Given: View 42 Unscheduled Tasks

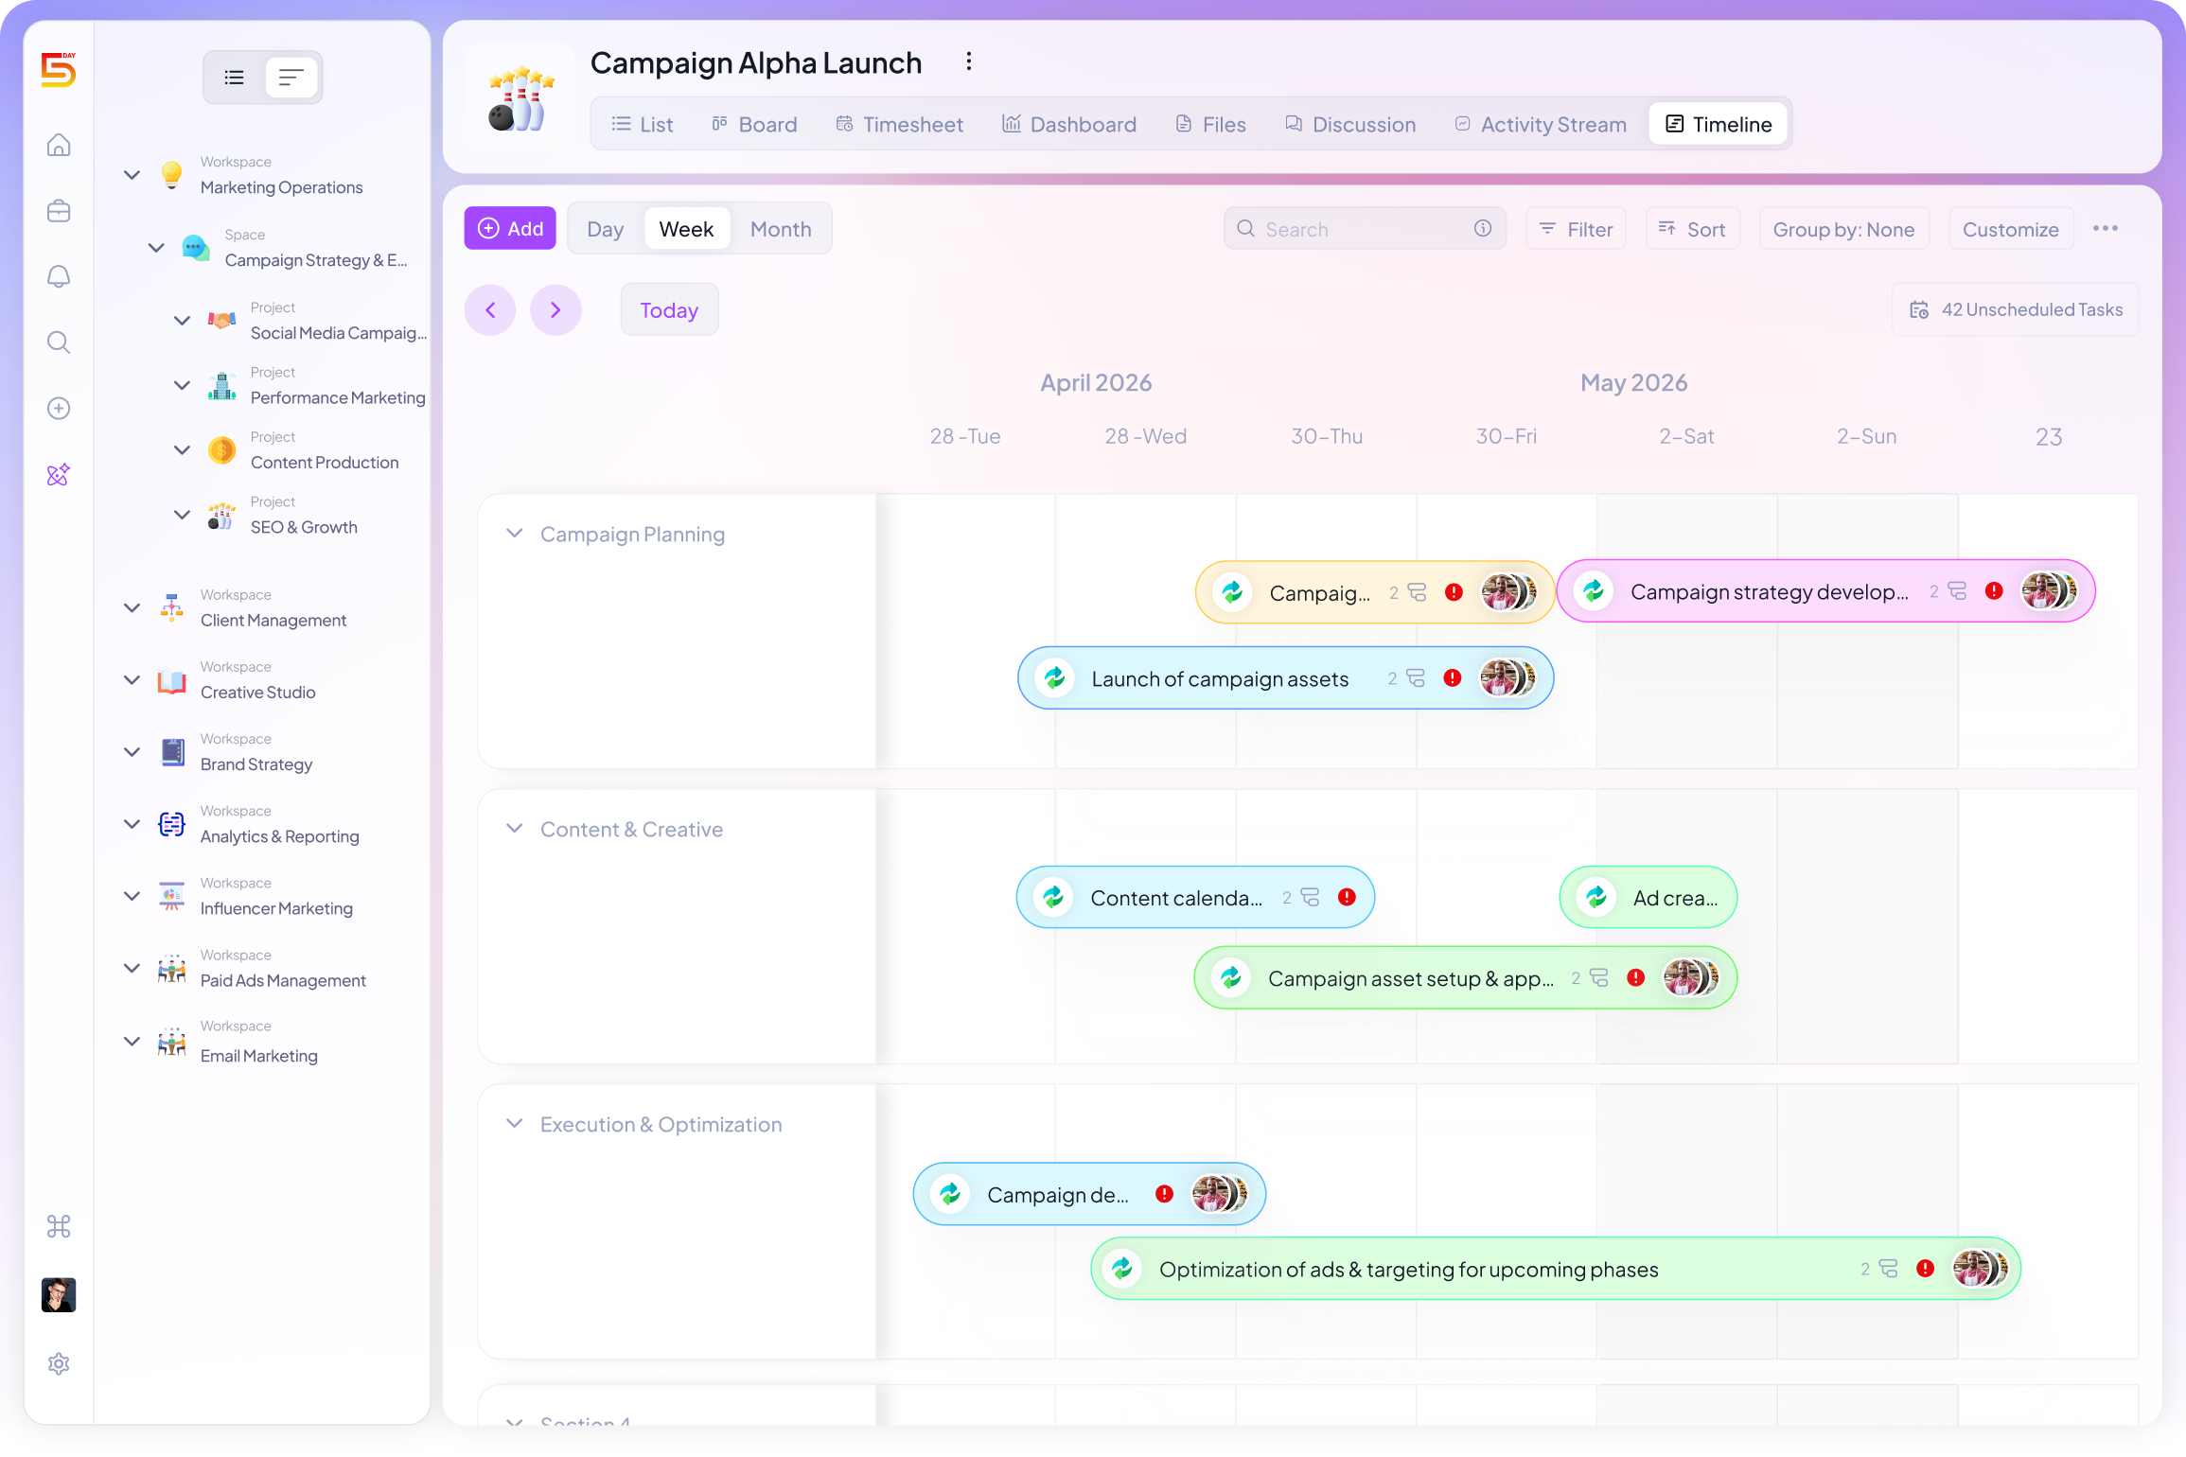Looking at the screenshot, I should click(2016, 309).
